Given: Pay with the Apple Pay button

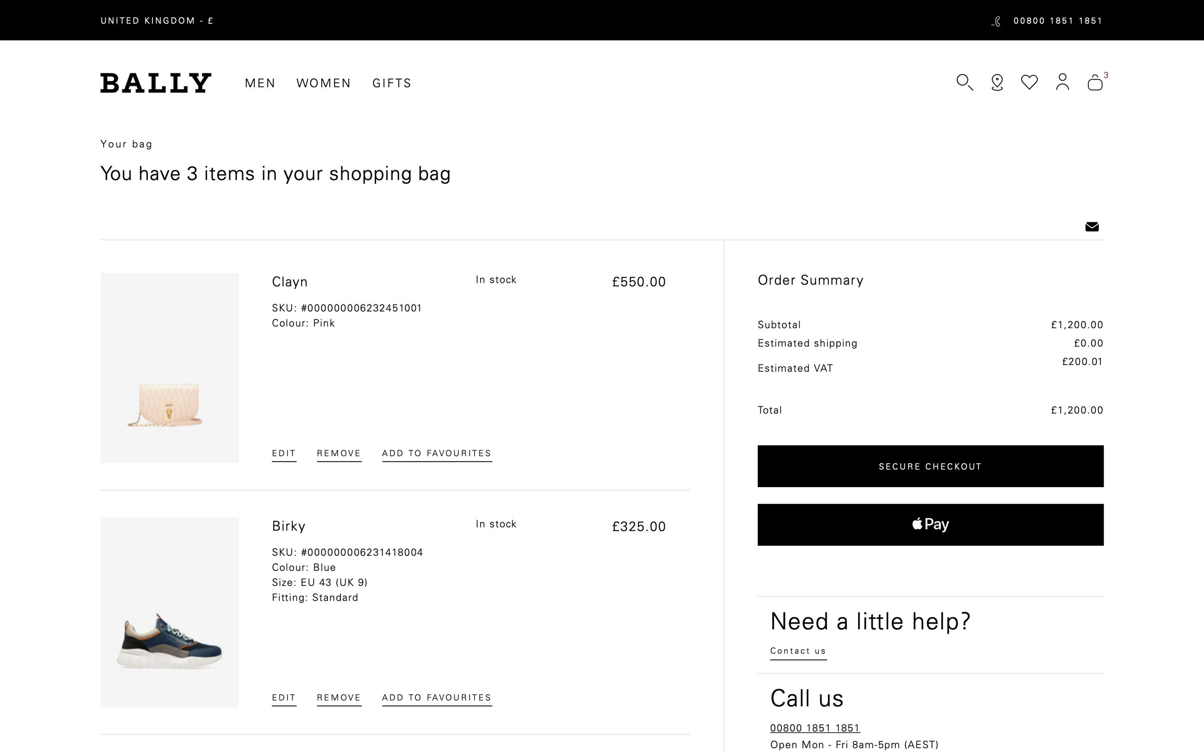Looking at the screenshot, I should coord(930,524).
